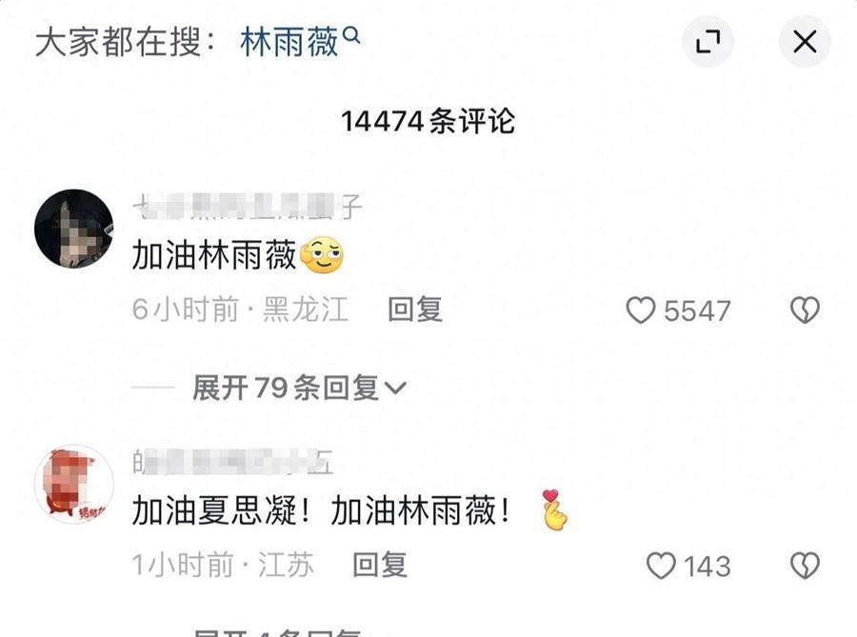Close the comments panel
The image size is (857, 637).
(x=805, y=42)
